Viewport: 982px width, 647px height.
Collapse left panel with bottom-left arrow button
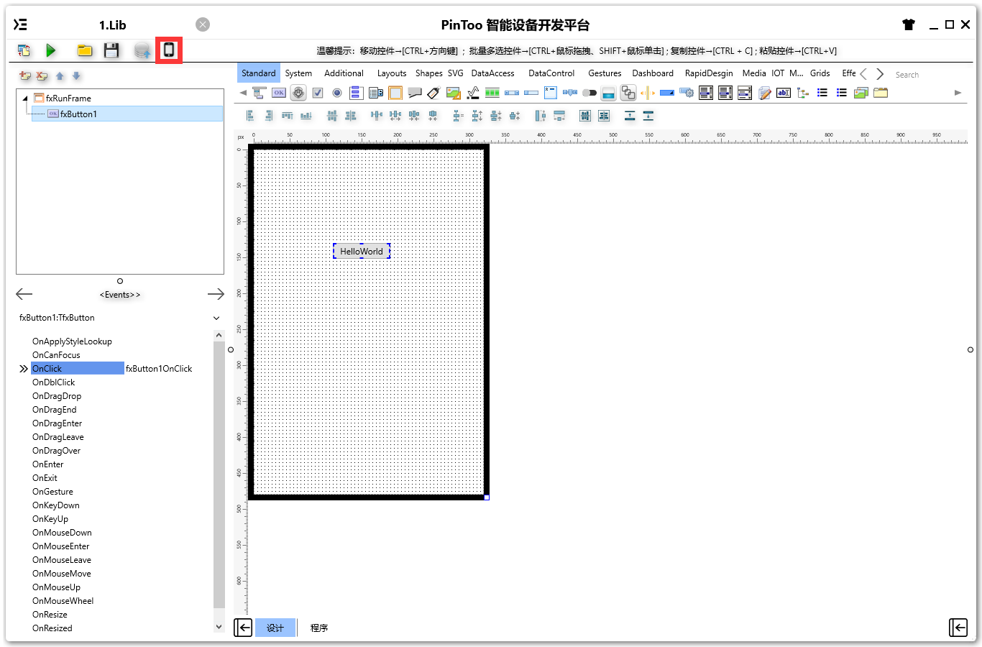243,628
